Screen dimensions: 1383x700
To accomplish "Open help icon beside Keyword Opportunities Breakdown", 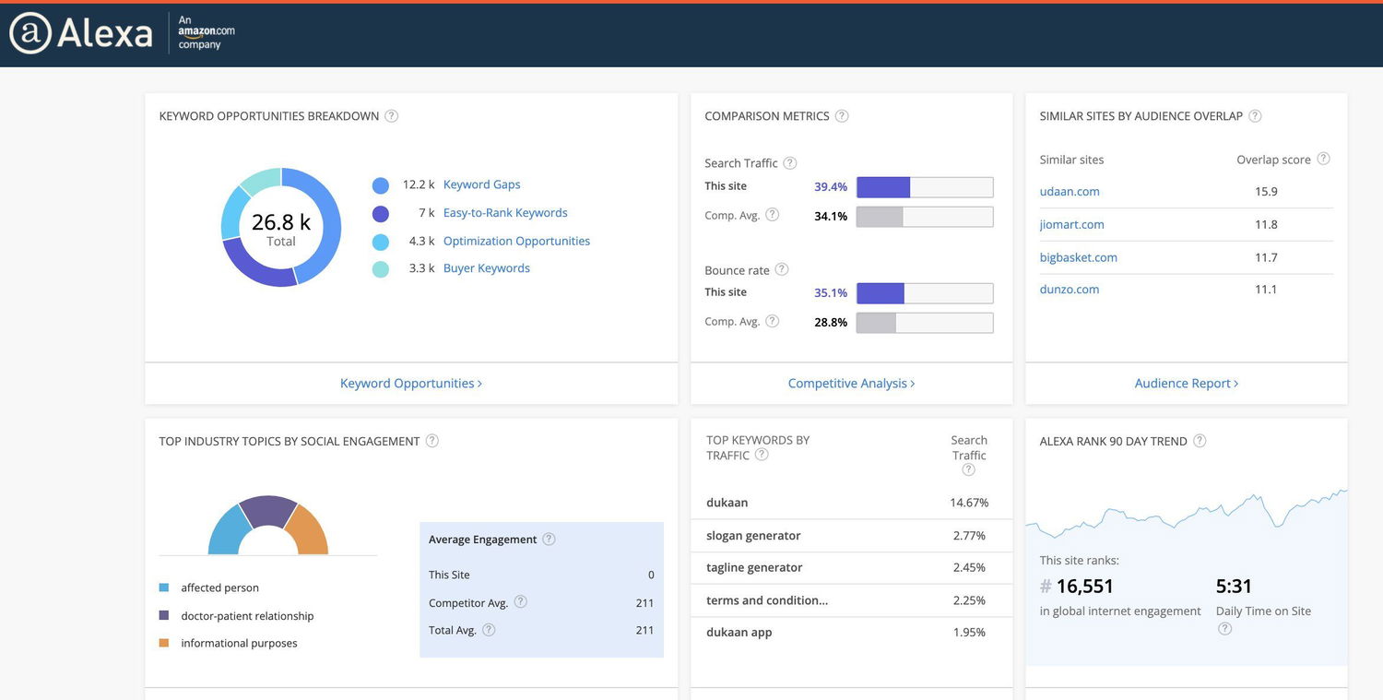I will pyautogui.click(x=392, y=116).
